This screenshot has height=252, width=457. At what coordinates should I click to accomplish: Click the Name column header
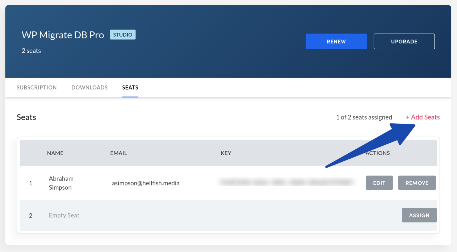click(x=55, y=153)
